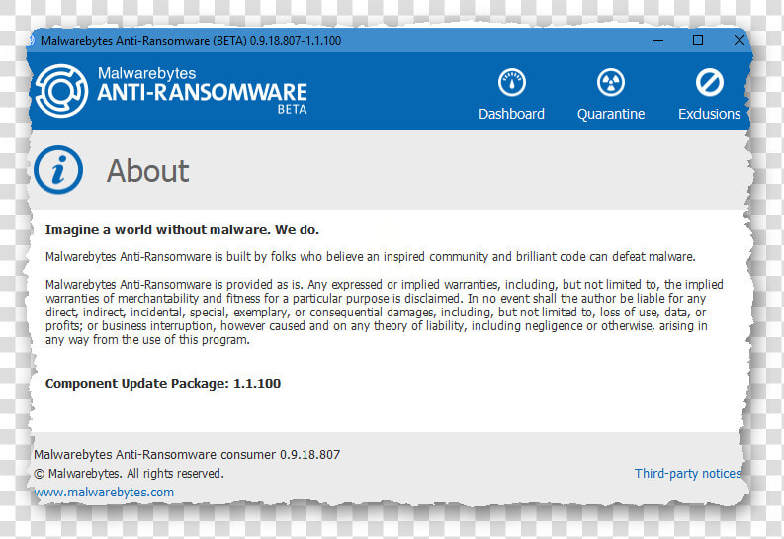This screenshot has width=784, height=539.
Task: Click the About heading text
Action: point(148,171)
